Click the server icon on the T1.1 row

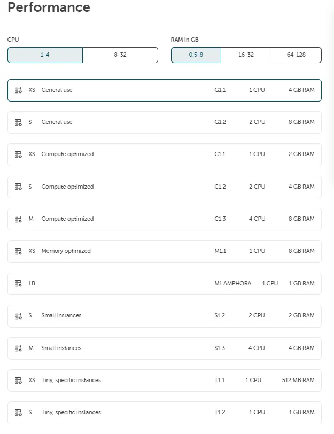[18, 380]
